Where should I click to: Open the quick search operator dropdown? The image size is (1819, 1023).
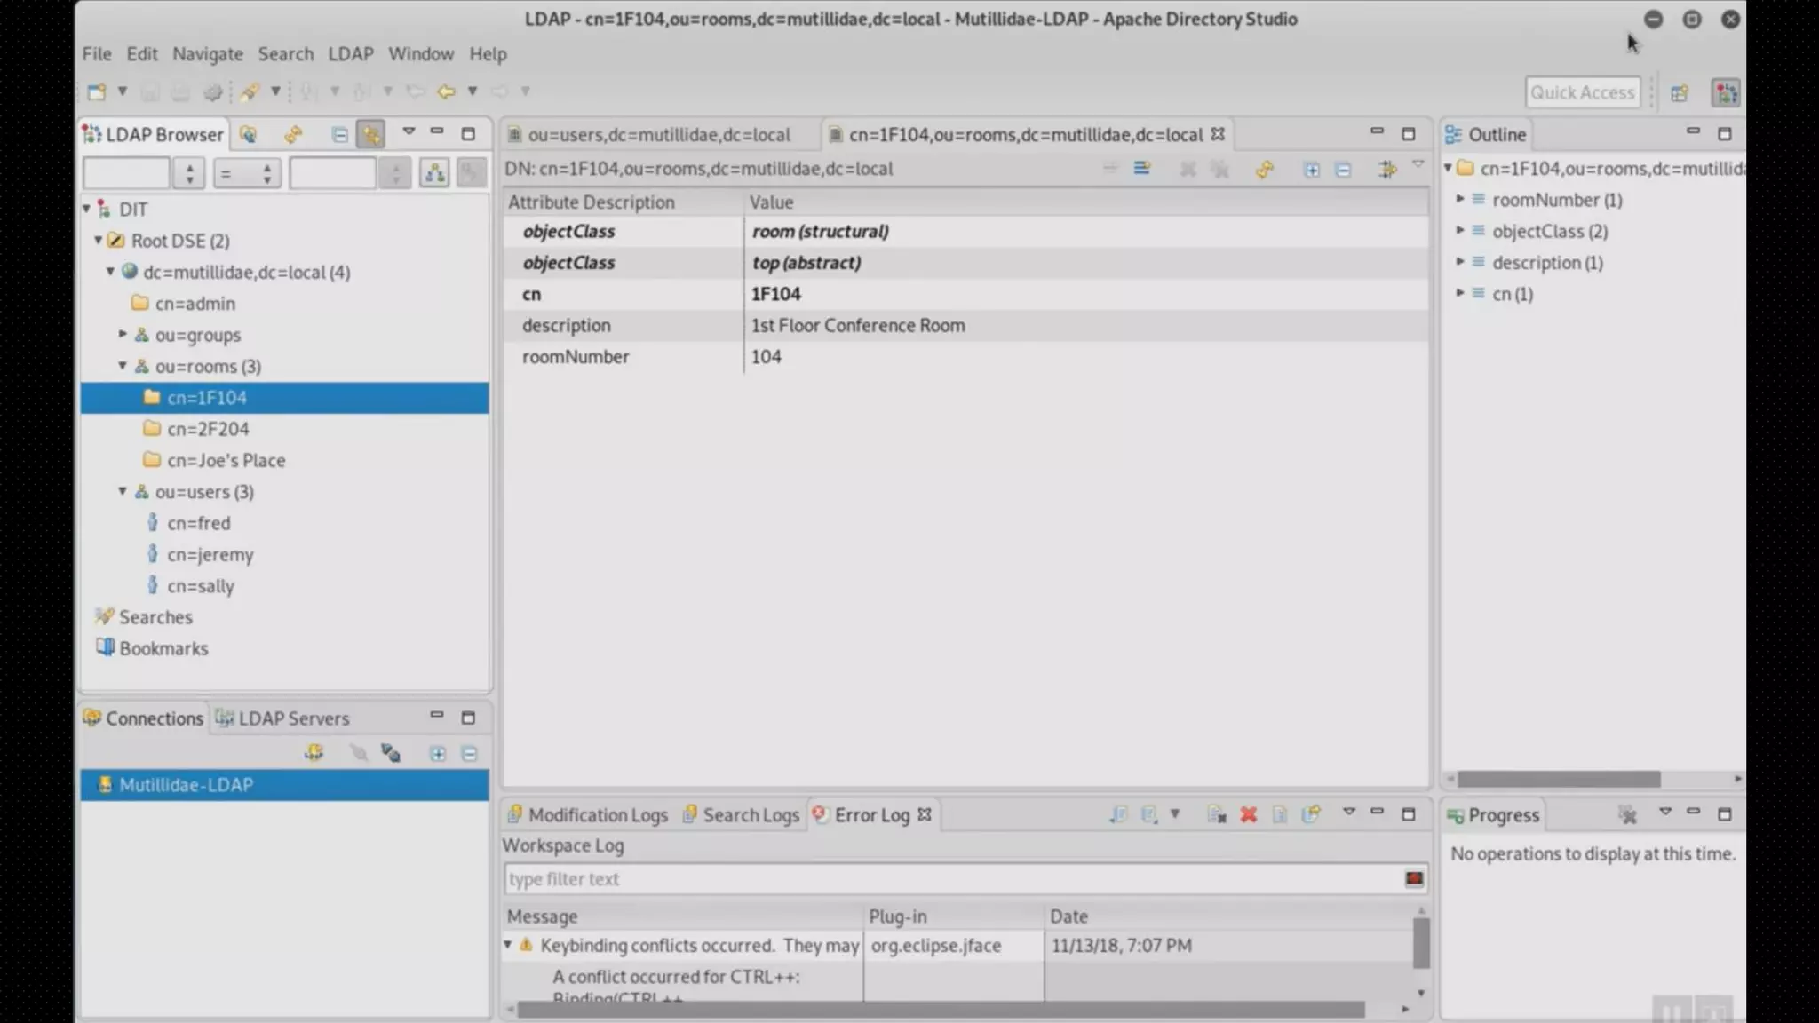(x=247, y=173)
